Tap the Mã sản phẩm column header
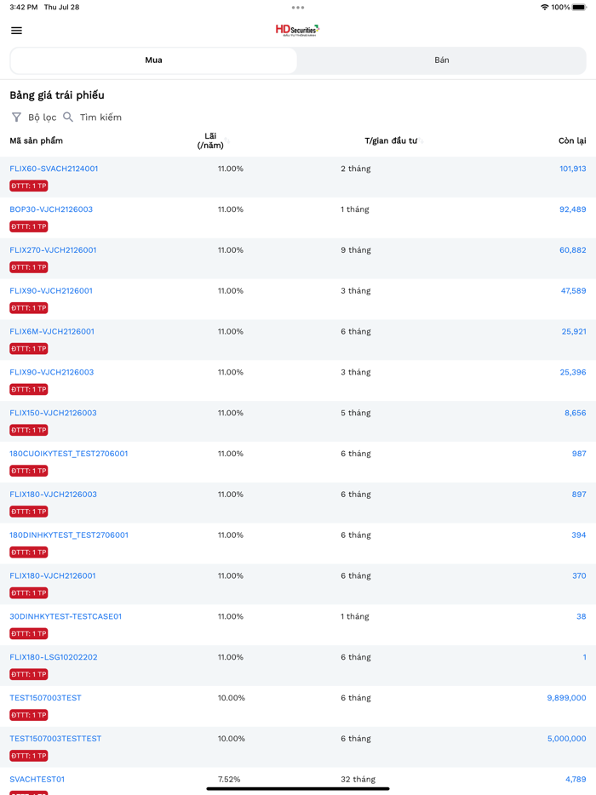Image resolution: width=596 pixels, height=795 pixels. (x=36, y=140)
